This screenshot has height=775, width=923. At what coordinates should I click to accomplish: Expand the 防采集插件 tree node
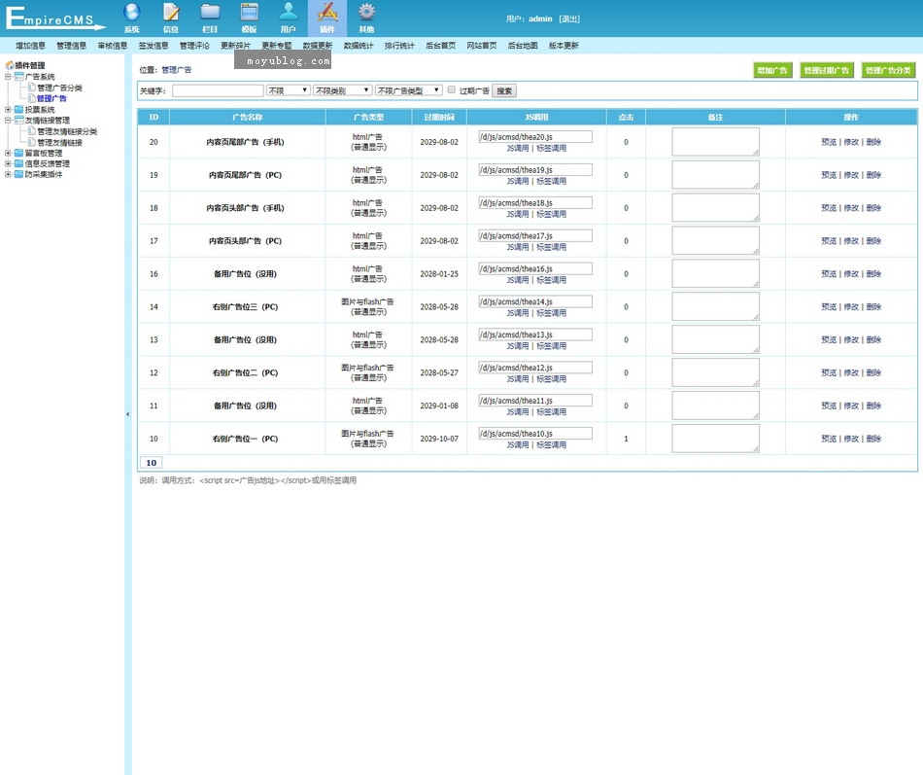pyautogui.click(x=8, y=174)
